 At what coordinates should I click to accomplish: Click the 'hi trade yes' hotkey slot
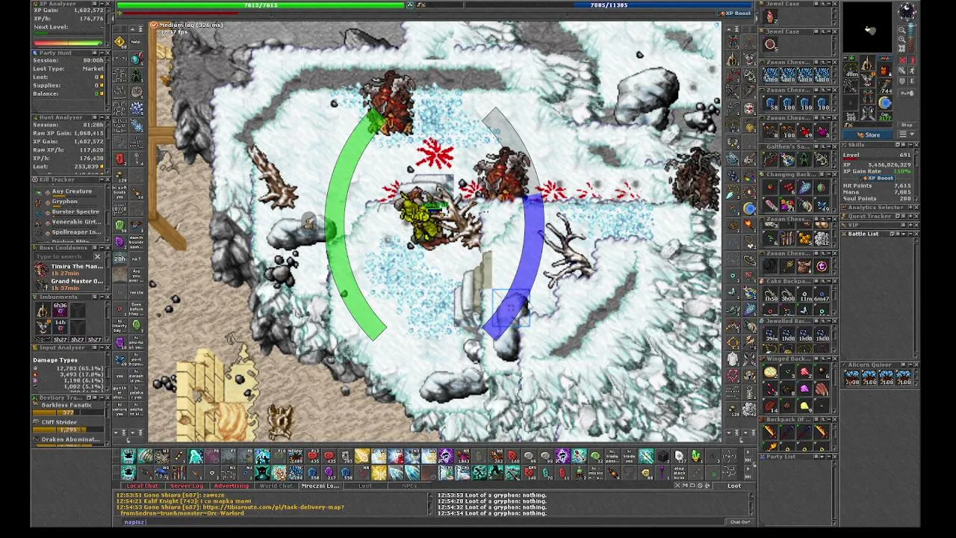pyautogui.click(x=629, y=456)
